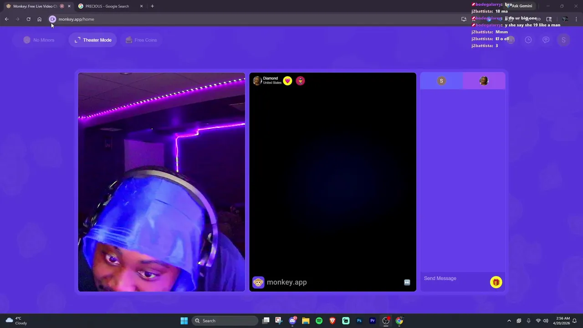Click the install app icon in address bar
This screenshot has width=583, height=328.
click(464, 19)
